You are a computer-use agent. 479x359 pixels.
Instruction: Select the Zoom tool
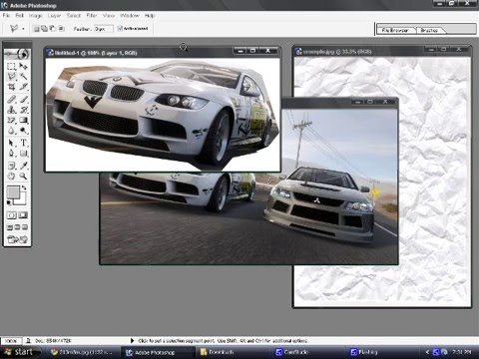tap(23, 176)
